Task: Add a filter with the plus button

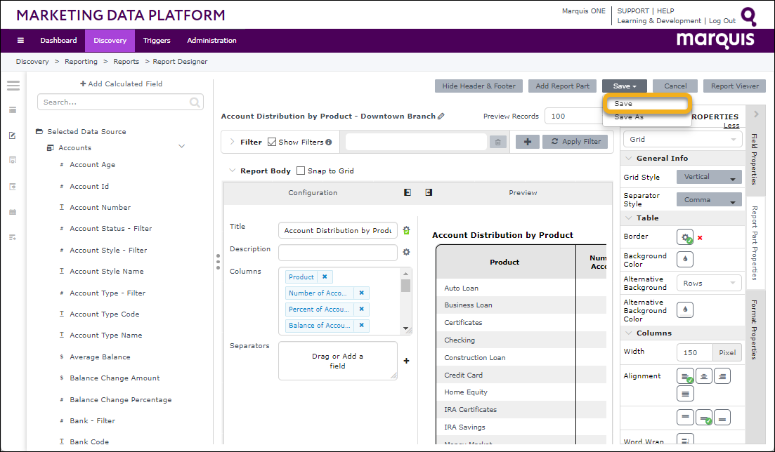Action: tap(528, 142)
